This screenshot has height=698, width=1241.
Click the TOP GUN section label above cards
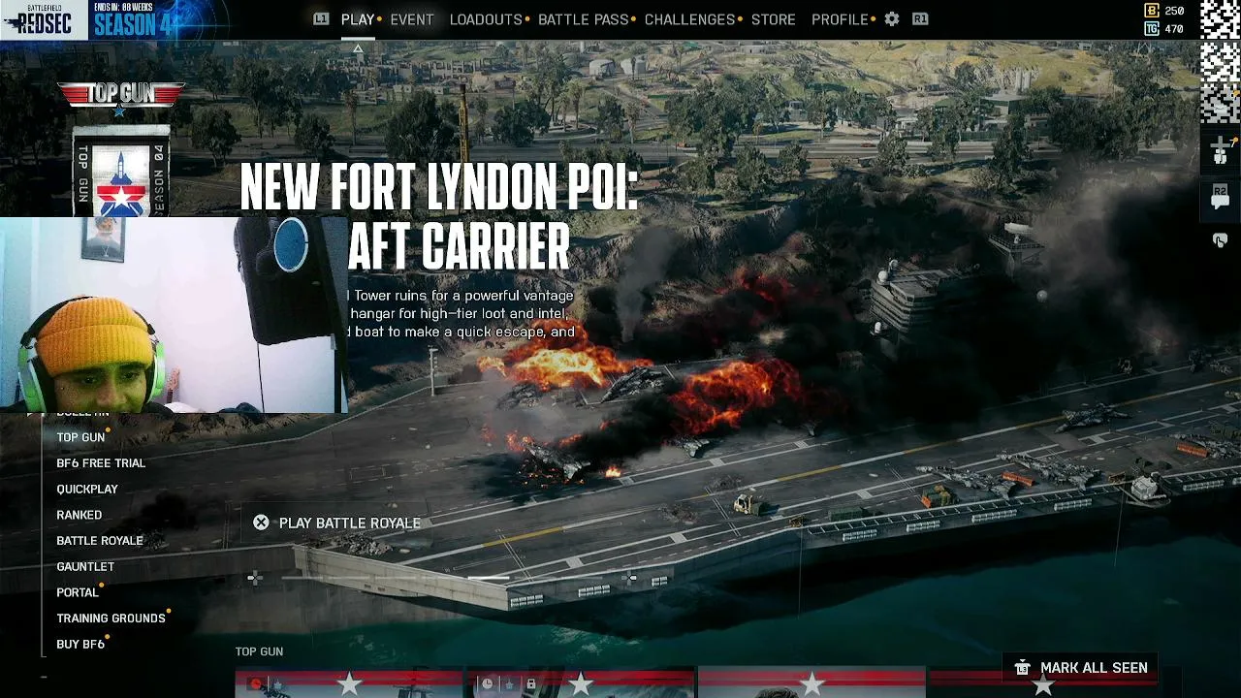point(259,651)
